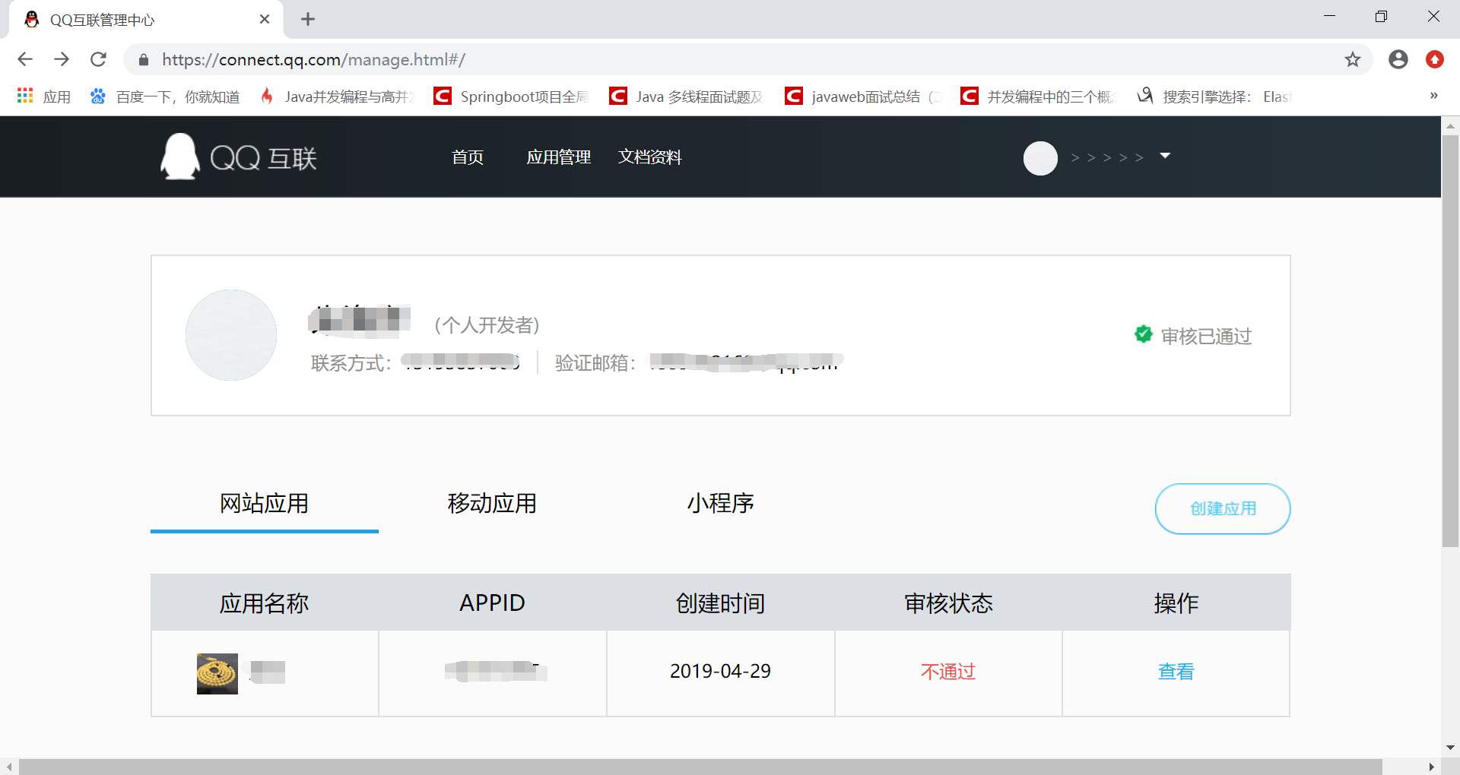The width and height of the screenshot is (1460, 775).
Task: Expand the user account dropdown arrow
Action: click(1165, 156)
